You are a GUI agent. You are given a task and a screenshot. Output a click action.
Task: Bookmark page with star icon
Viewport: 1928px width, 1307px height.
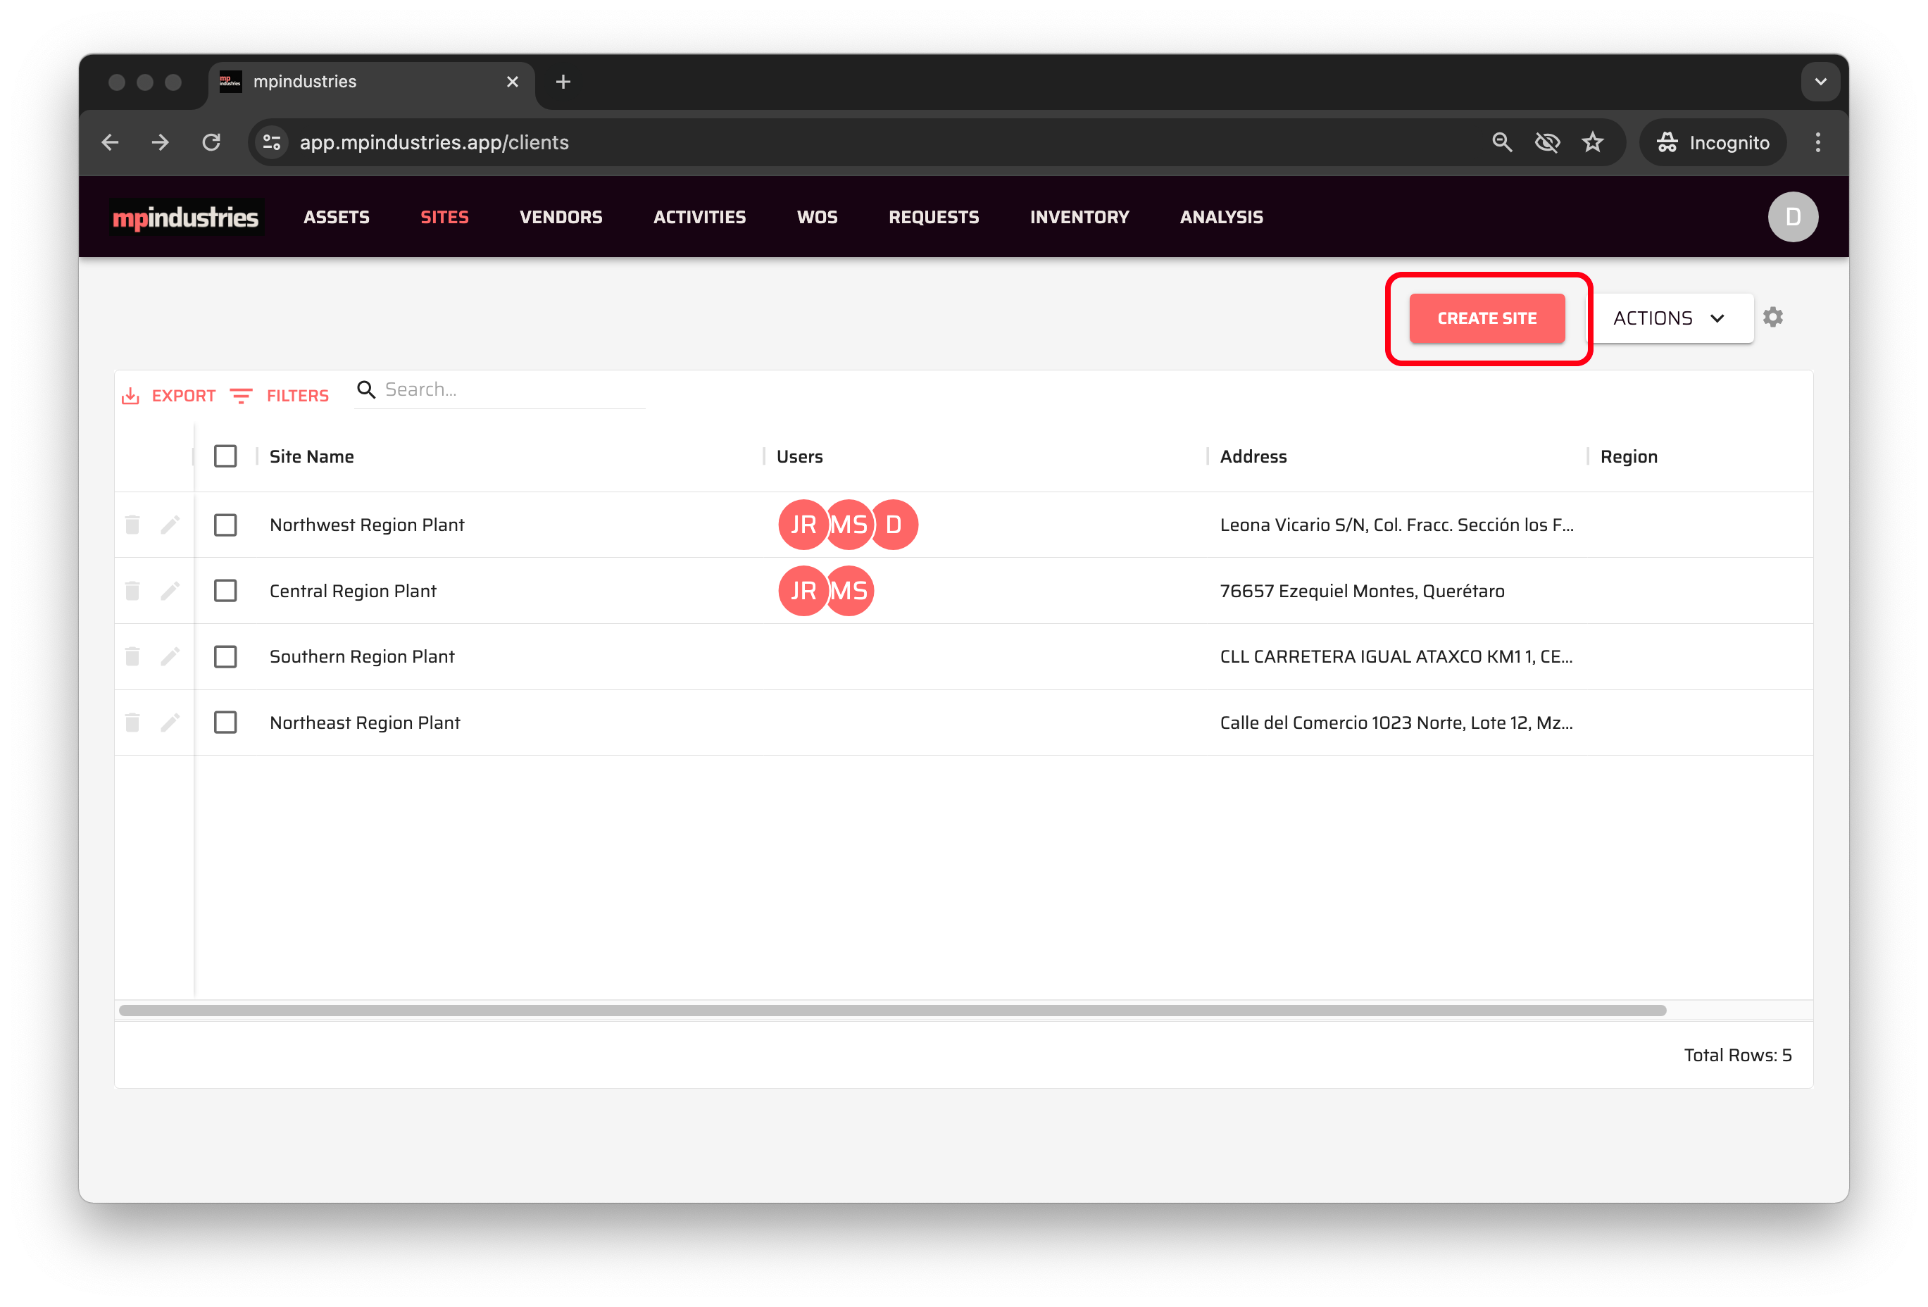pos(1592,143)
